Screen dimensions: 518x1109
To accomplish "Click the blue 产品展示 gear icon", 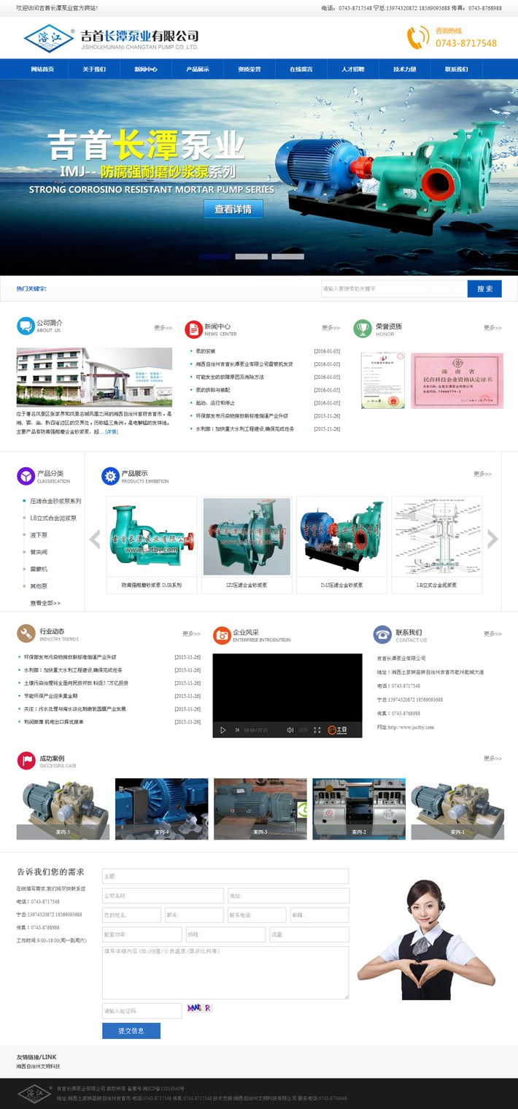I will pyautogui.click(x=110, y=476).
